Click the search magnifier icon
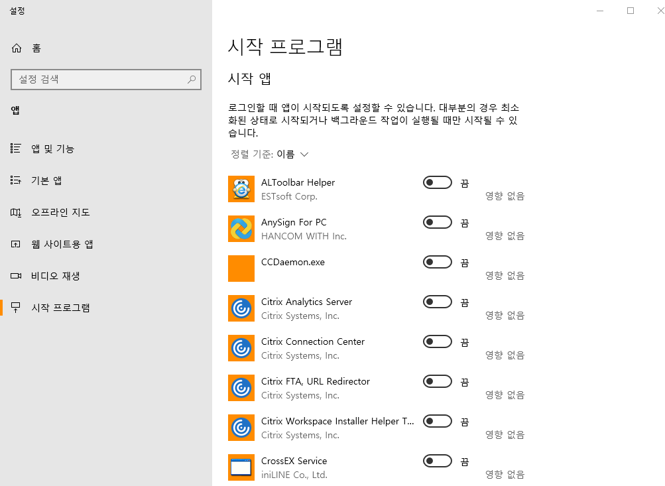Screen dimensions: 665x486 [191, 80]
